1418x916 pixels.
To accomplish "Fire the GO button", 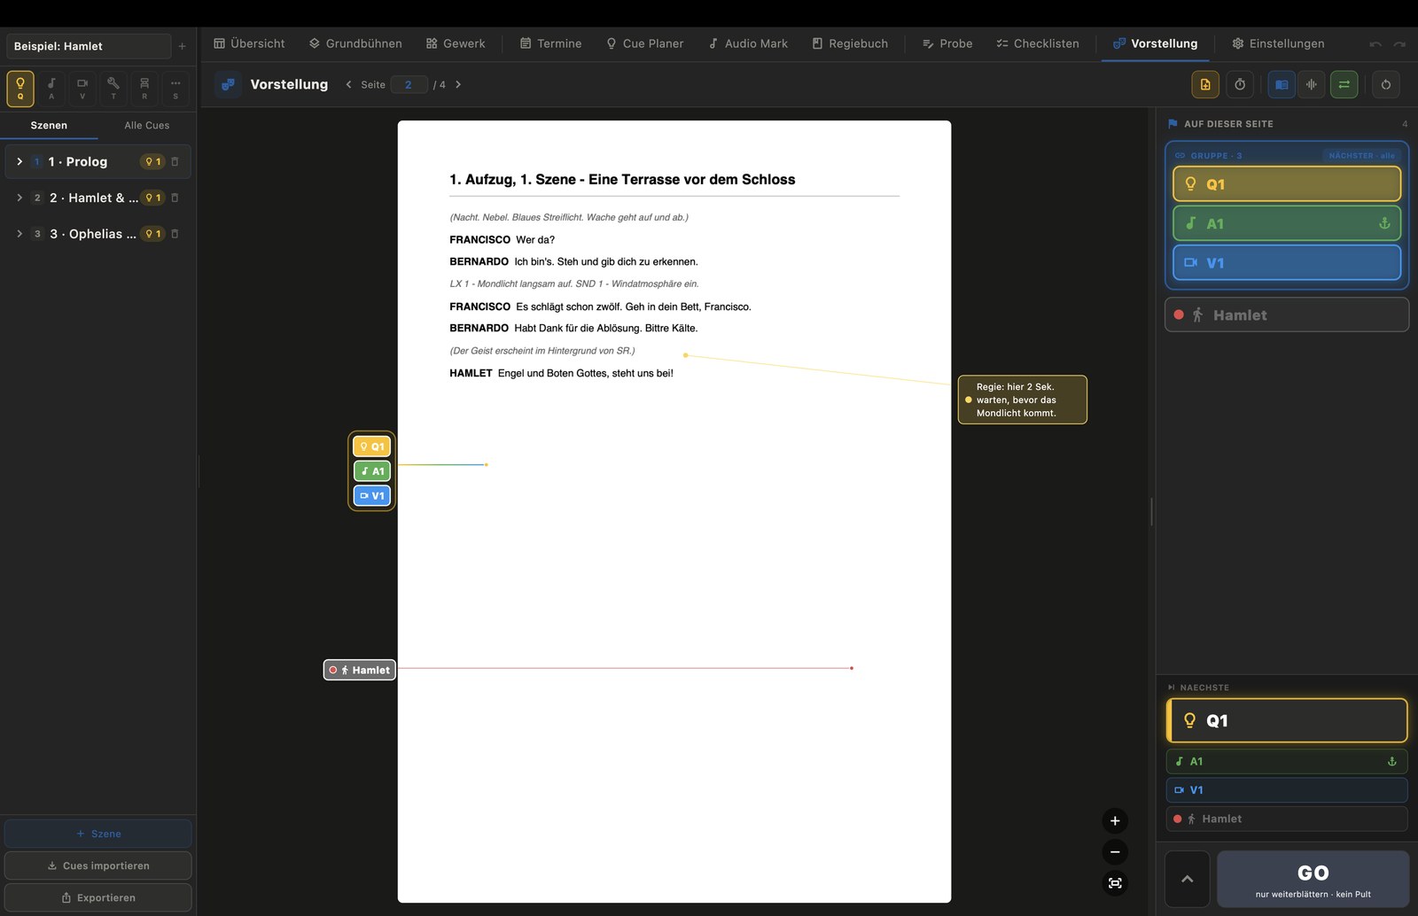I will pyautogui.click(x=1313, y=879).
